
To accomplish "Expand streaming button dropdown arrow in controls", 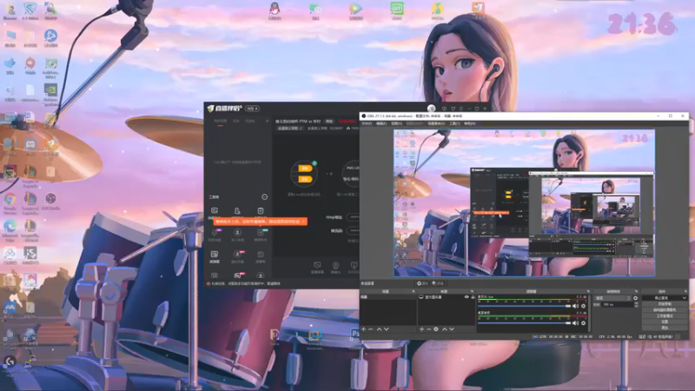I will click(x=685, y=298).
